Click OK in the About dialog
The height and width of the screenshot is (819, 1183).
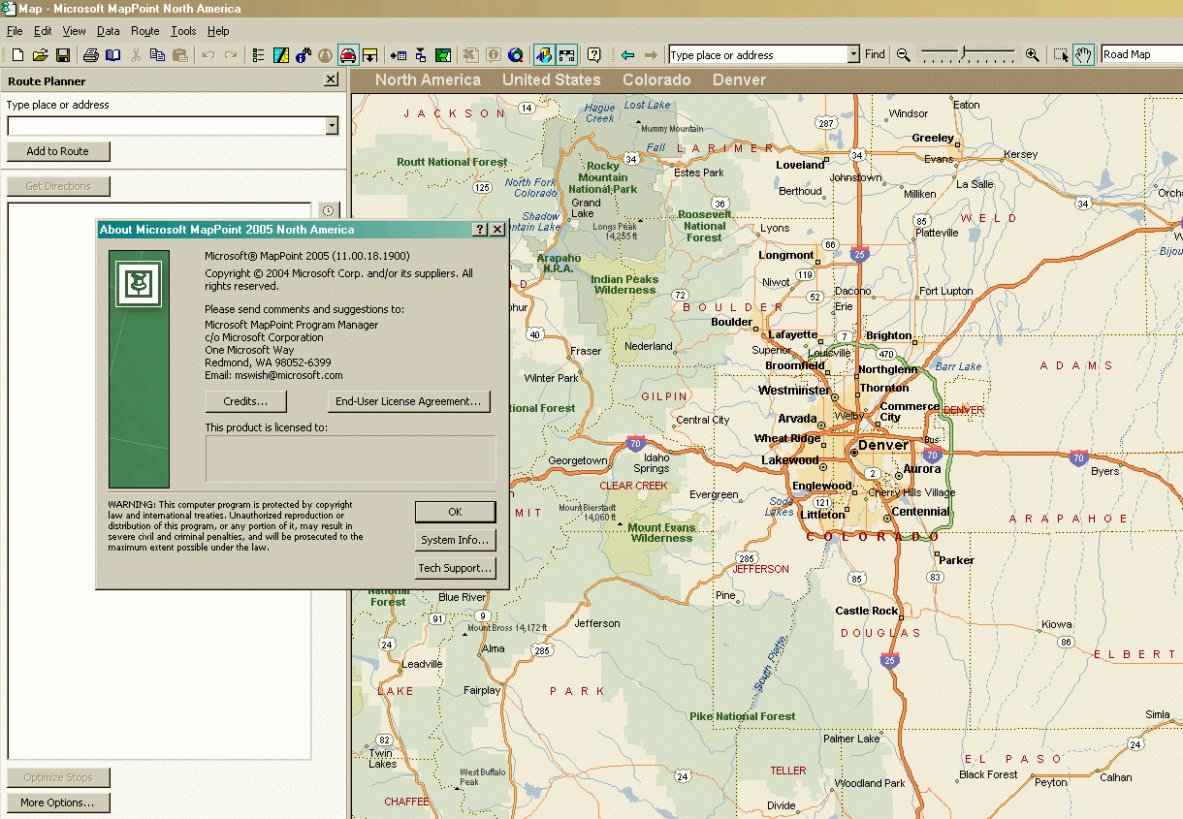click(x=455, y=512)
